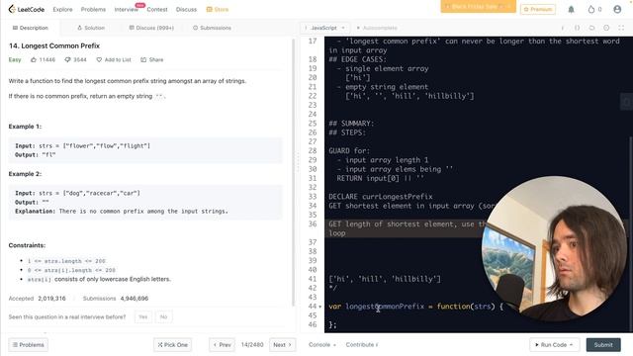Viewport: 633px width, 356px height.
Task: Click the Premium button
Action: tap(538, 9)
